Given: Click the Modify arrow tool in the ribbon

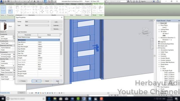Looking at the screenshot, I should [x=3, y=9].
